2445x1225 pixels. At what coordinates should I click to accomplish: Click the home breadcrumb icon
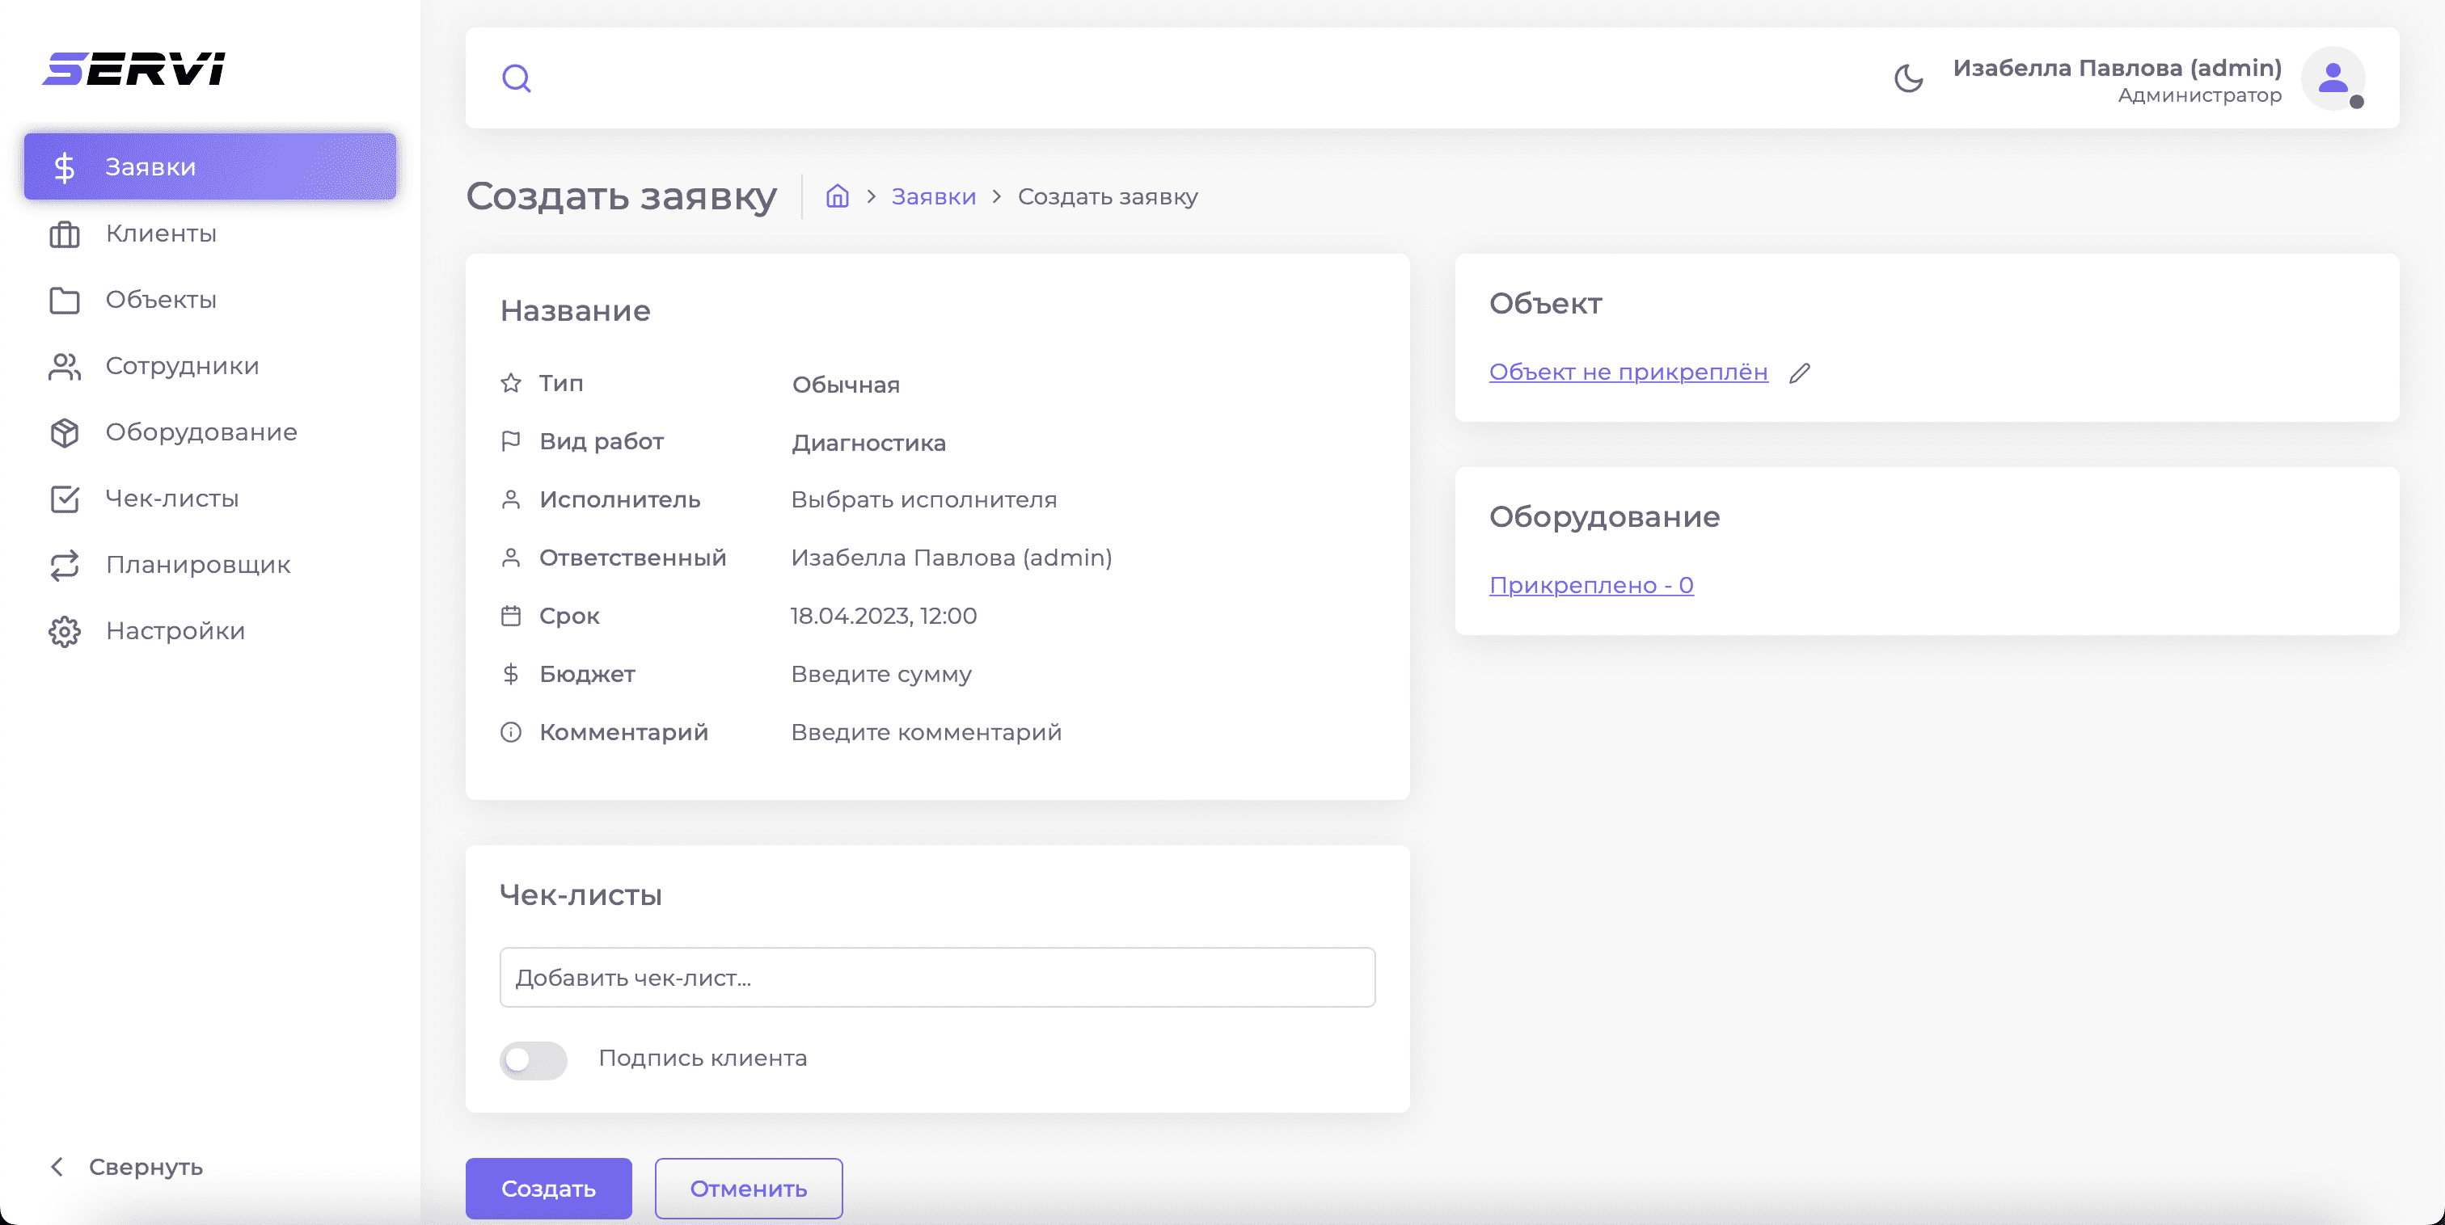(x=837, y=196)
